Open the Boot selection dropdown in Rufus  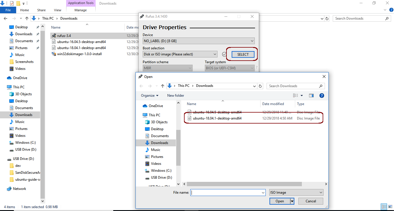tap(180, 54)
